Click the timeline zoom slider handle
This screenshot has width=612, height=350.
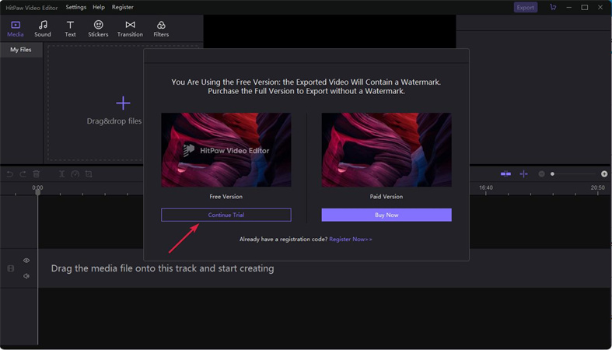pyautogui.click(x=553, y=174)
